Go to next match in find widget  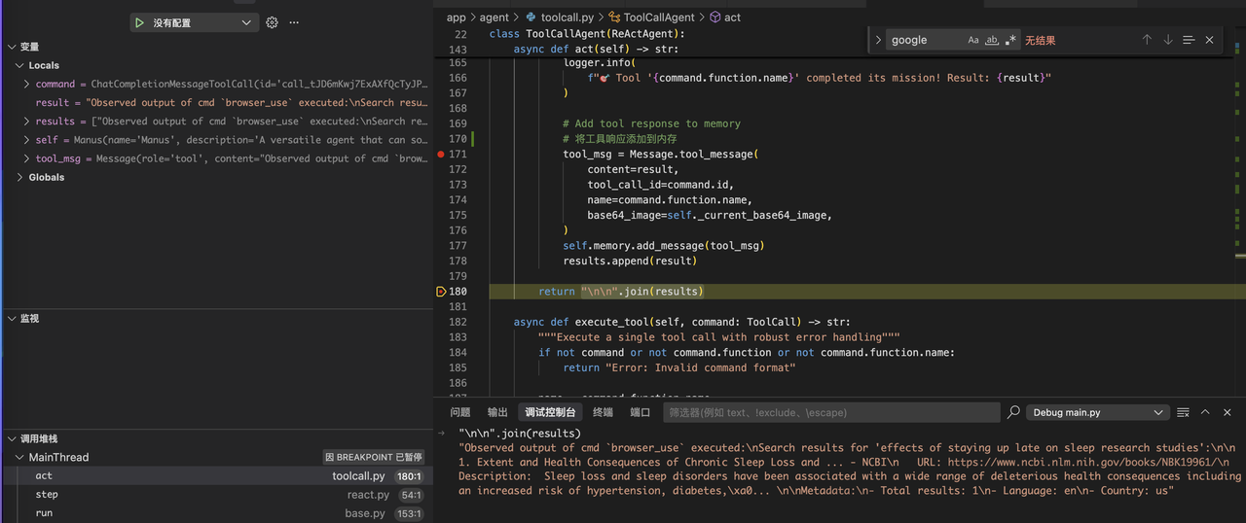coord(1168,40)
